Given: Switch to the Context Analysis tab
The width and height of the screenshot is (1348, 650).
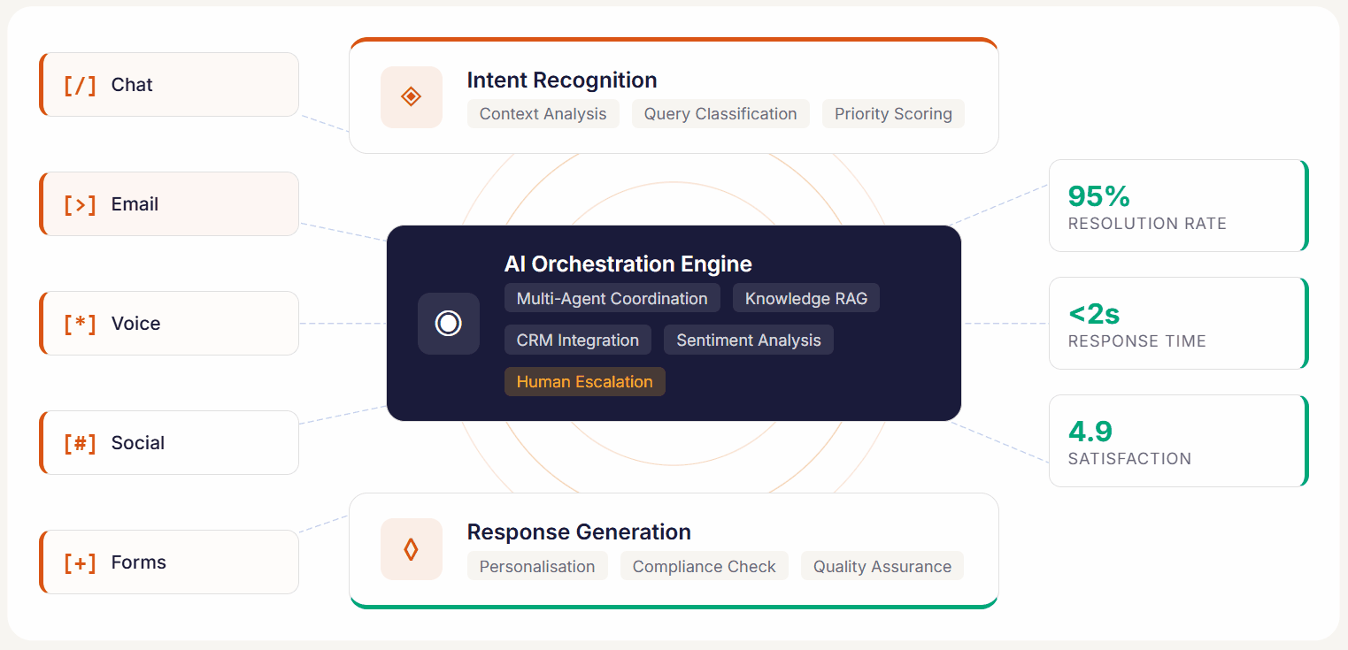Looking at the screenshot, I should (543, 113).
